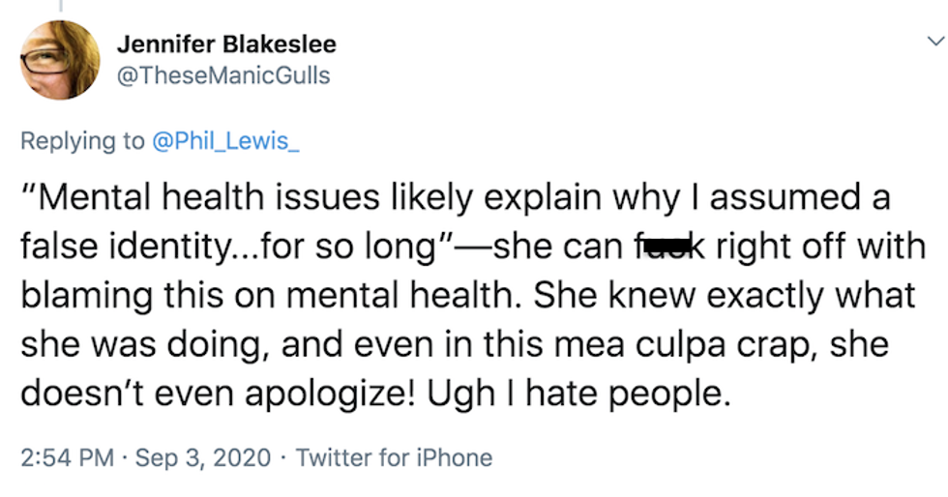Screen dimensions: 948x497
Task: Visit the @Phil_Lewis_ mention link
Action: 225,141
